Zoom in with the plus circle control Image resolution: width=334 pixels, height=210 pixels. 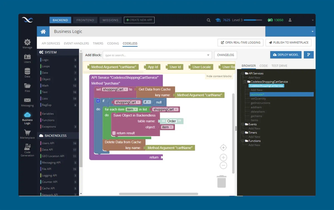click(223, 157)
